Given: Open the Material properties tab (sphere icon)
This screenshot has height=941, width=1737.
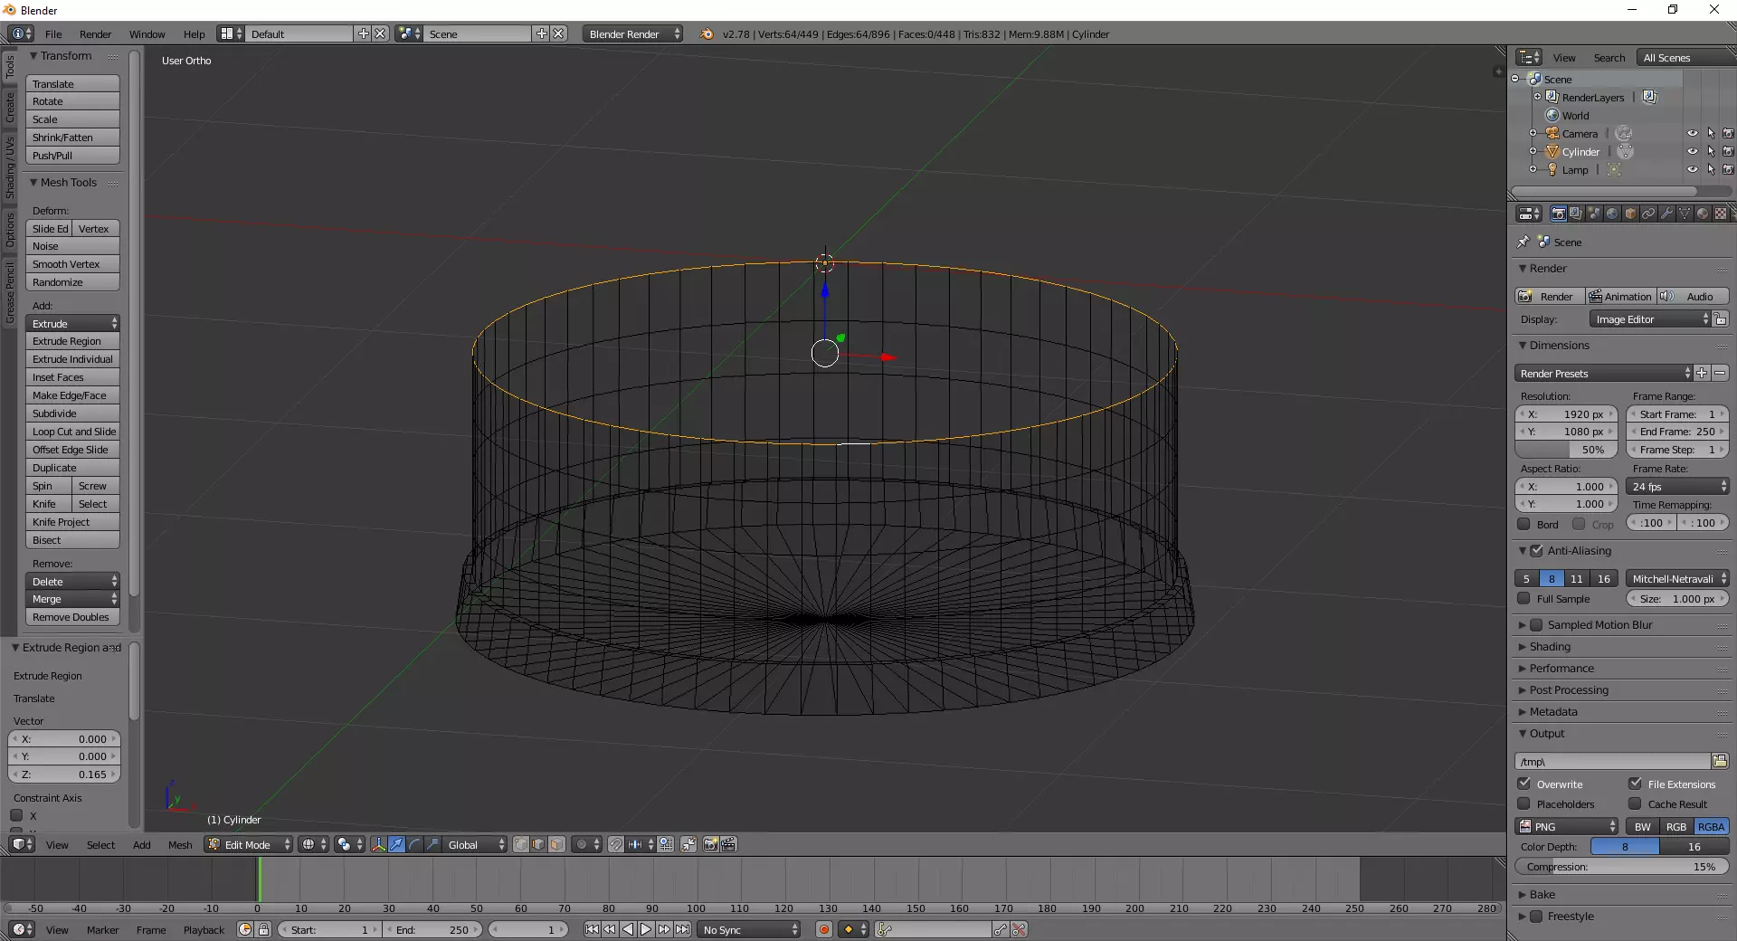Looking at the screenshot, I should tap(1703, 214).
